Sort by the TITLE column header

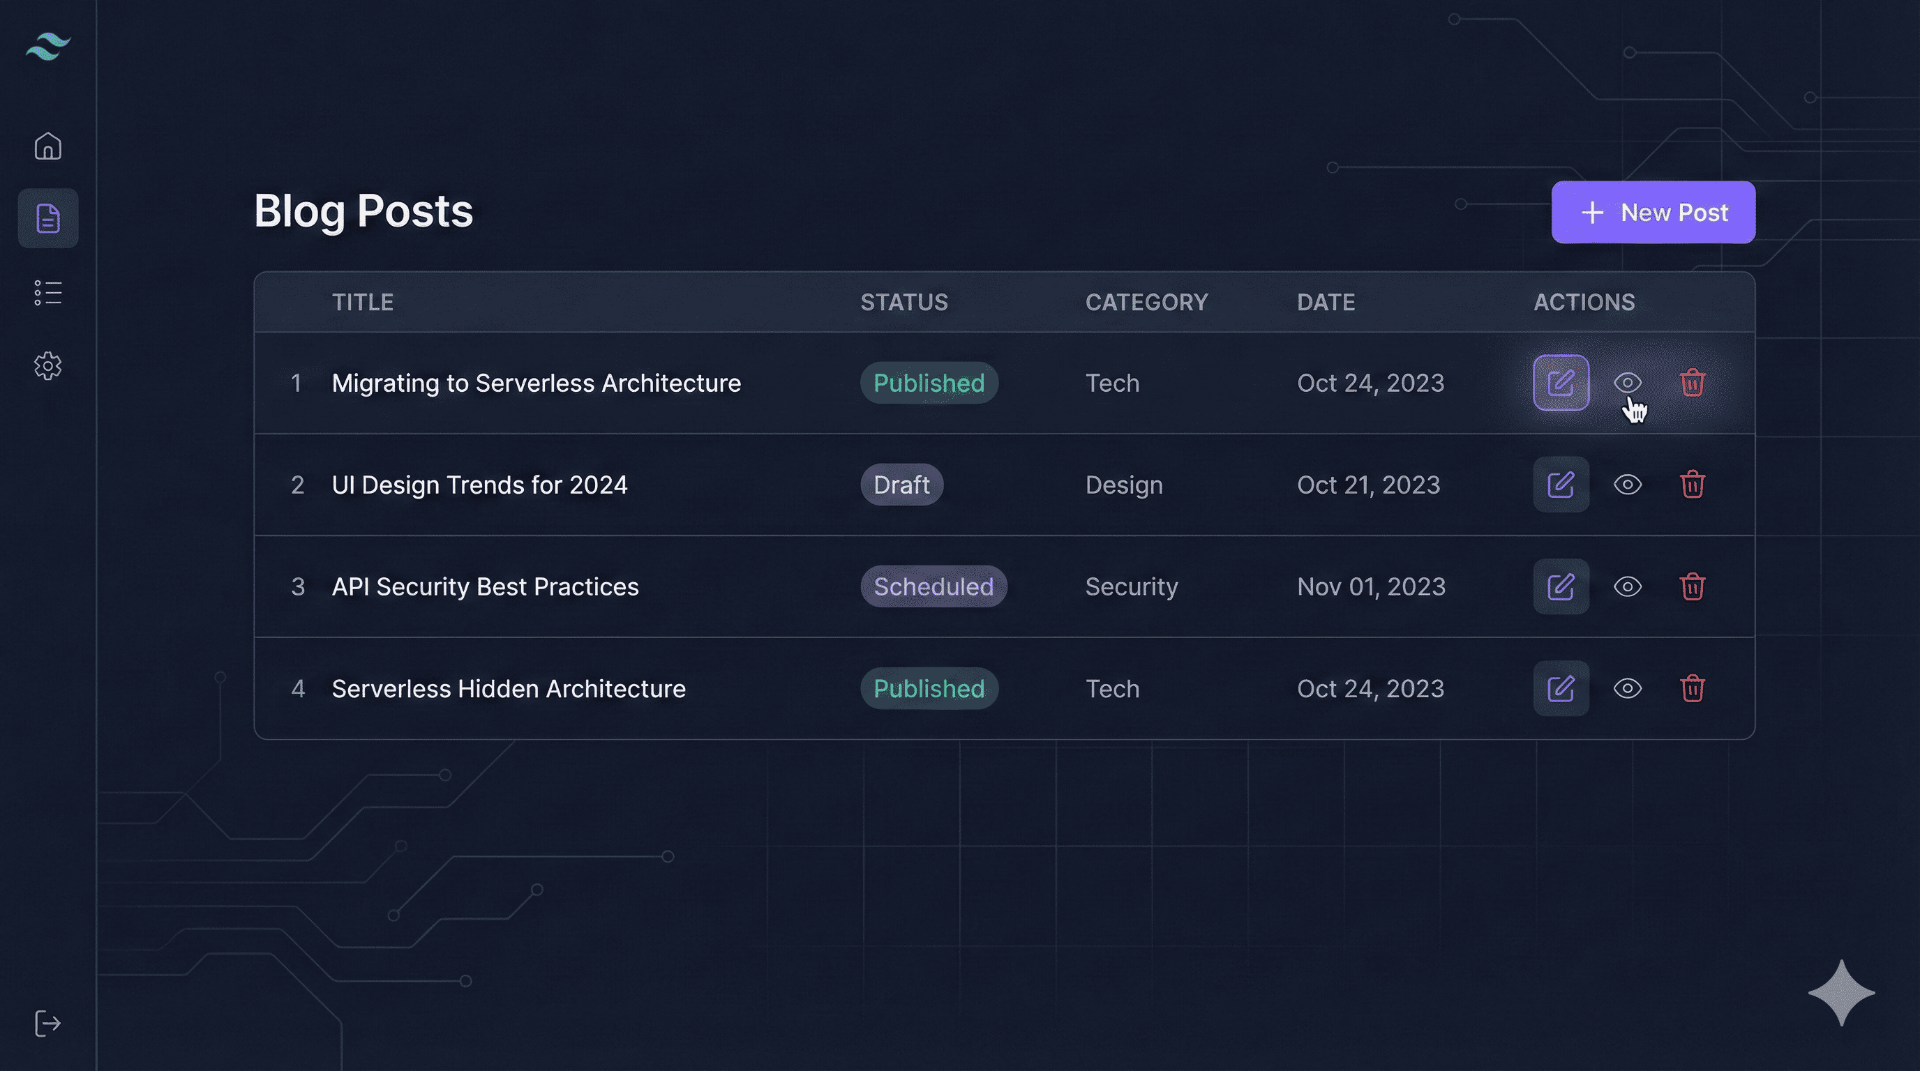[362, 303]
